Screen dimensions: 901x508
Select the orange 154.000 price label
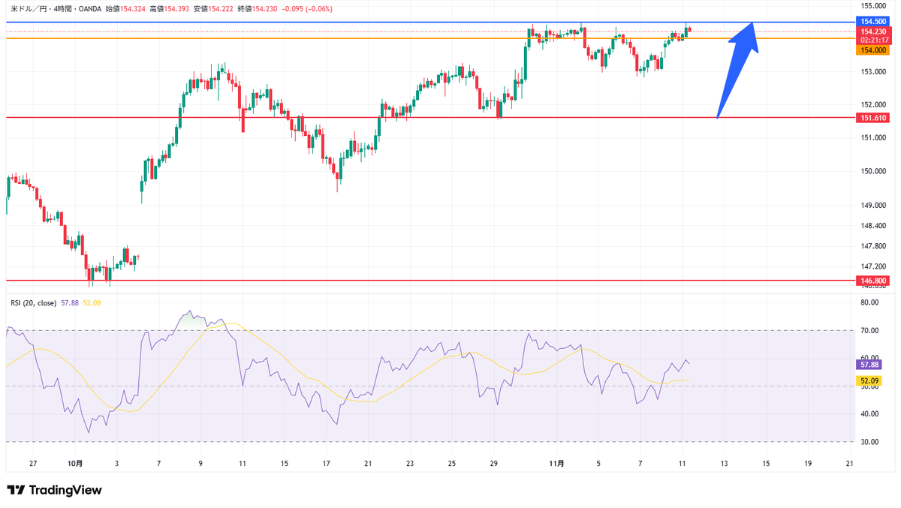click(871, 50)
